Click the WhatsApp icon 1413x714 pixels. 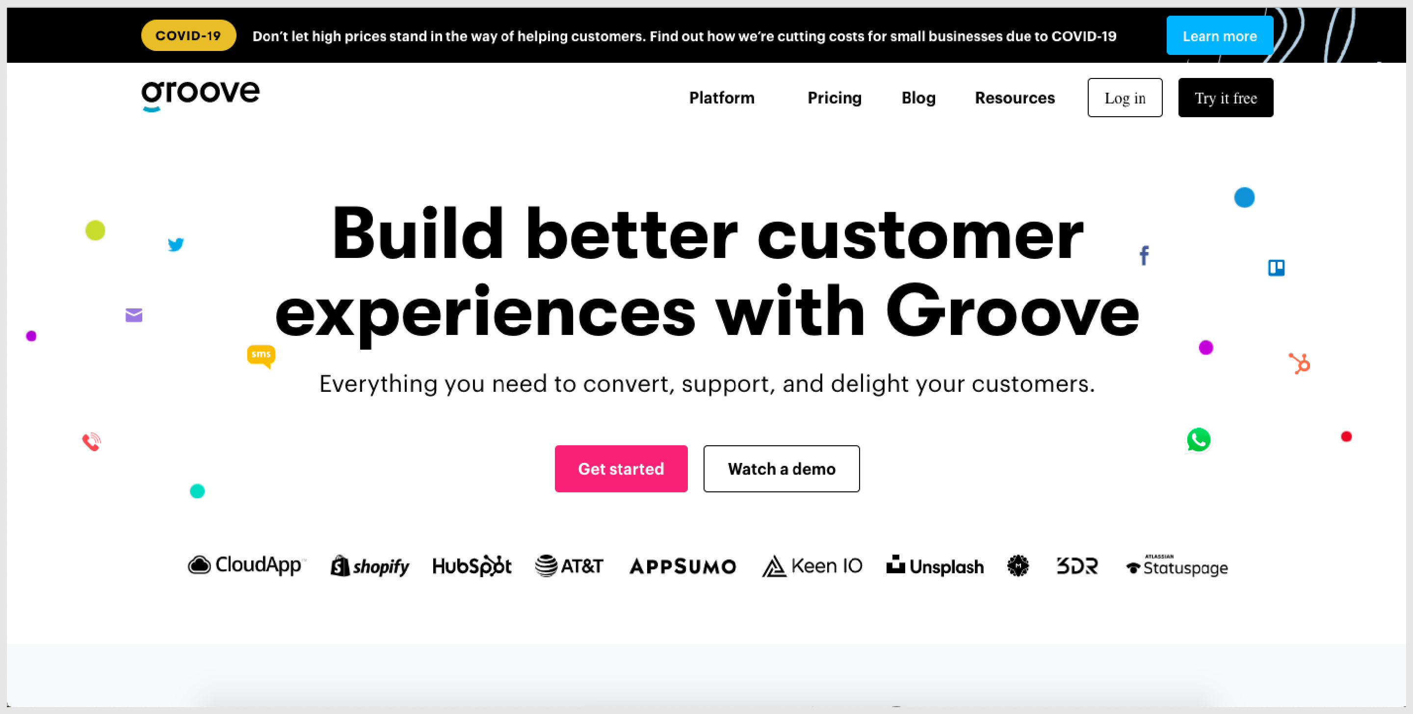[x=1199, y=440]
